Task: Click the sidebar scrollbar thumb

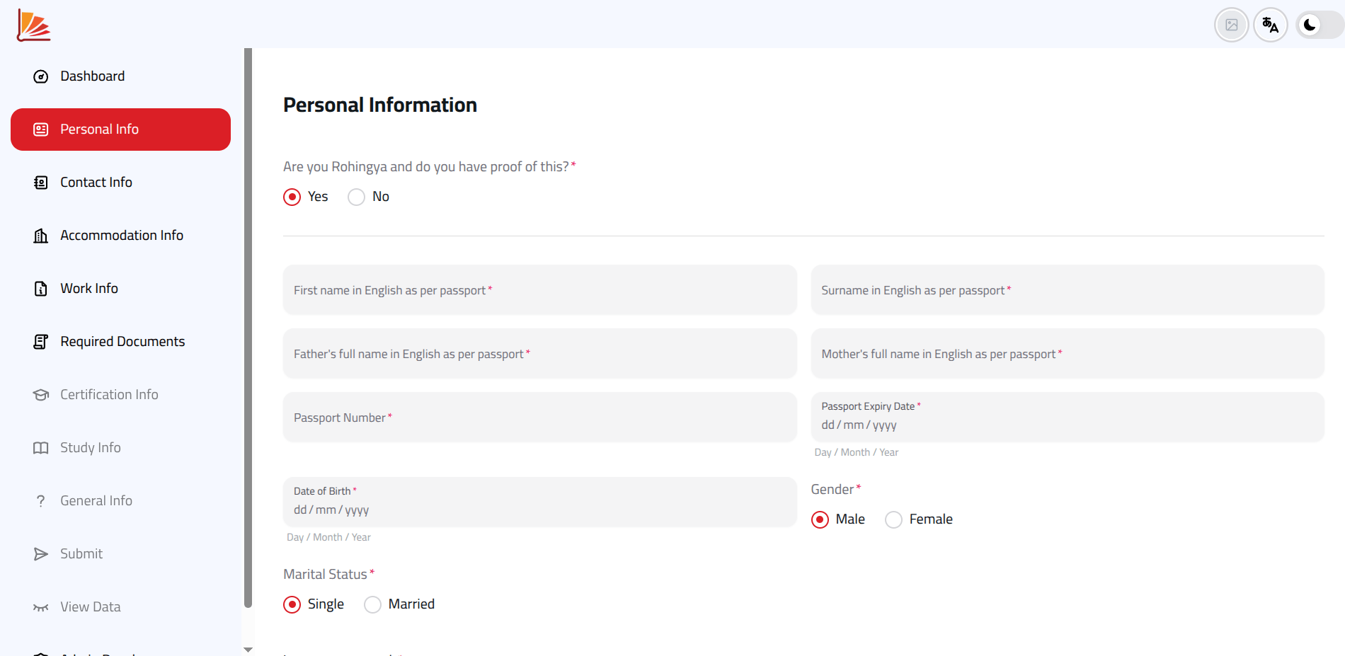Action: point(248,328)
